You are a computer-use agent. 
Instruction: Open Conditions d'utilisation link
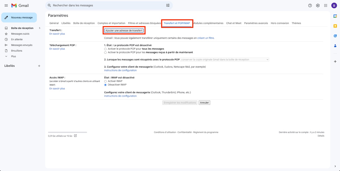165,132
